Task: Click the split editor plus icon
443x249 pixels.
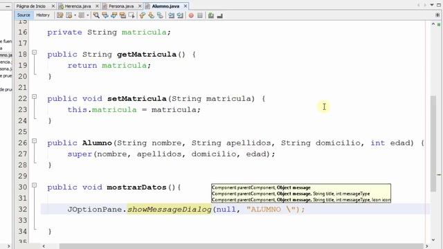Action: coord(437,15)
